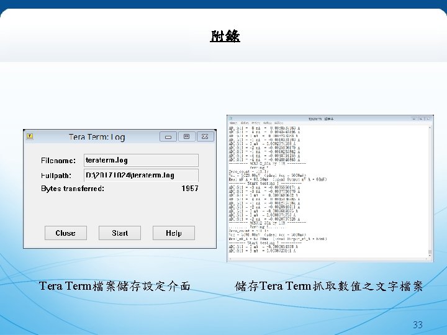
Task: Close the Notepad window
Action: tap(428, 118)
